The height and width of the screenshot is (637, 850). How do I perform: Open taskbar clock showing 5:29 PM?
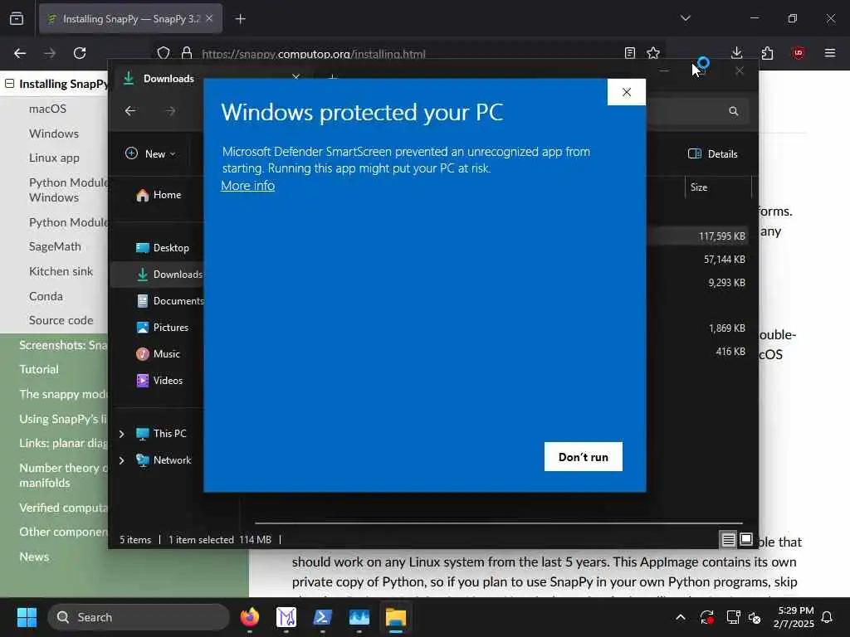[x=793, y=617]
